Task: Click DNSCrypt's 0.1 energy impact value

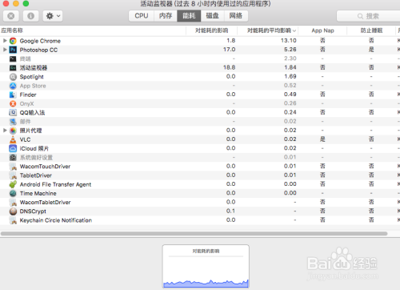Action: (x=230, y=211)
